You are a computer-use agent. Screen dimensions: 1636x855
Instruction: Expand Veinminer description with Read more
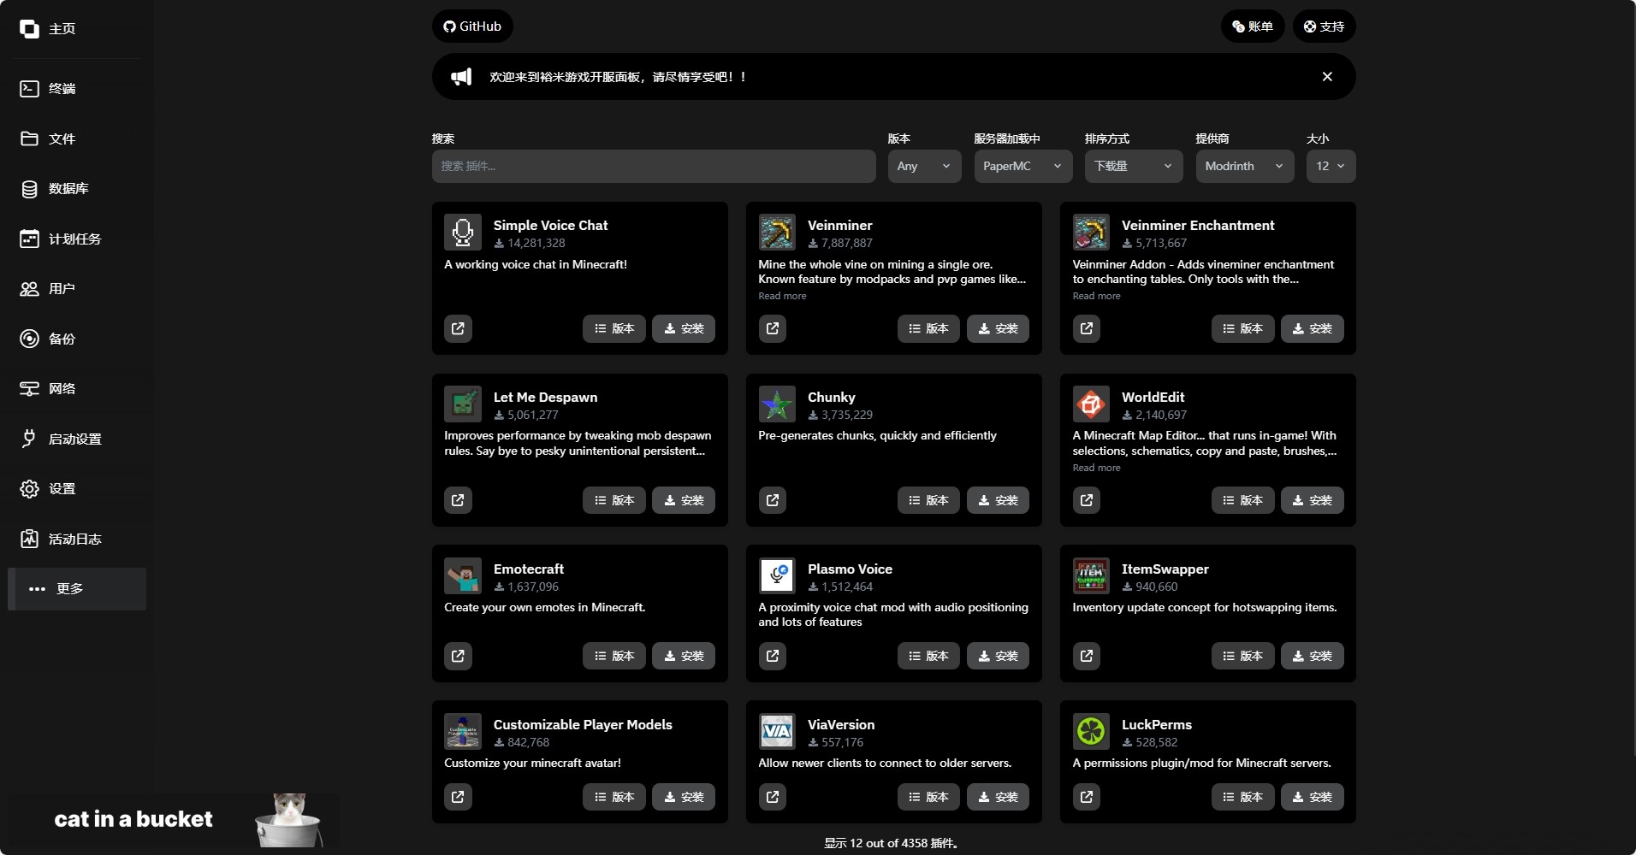[782, 296]
